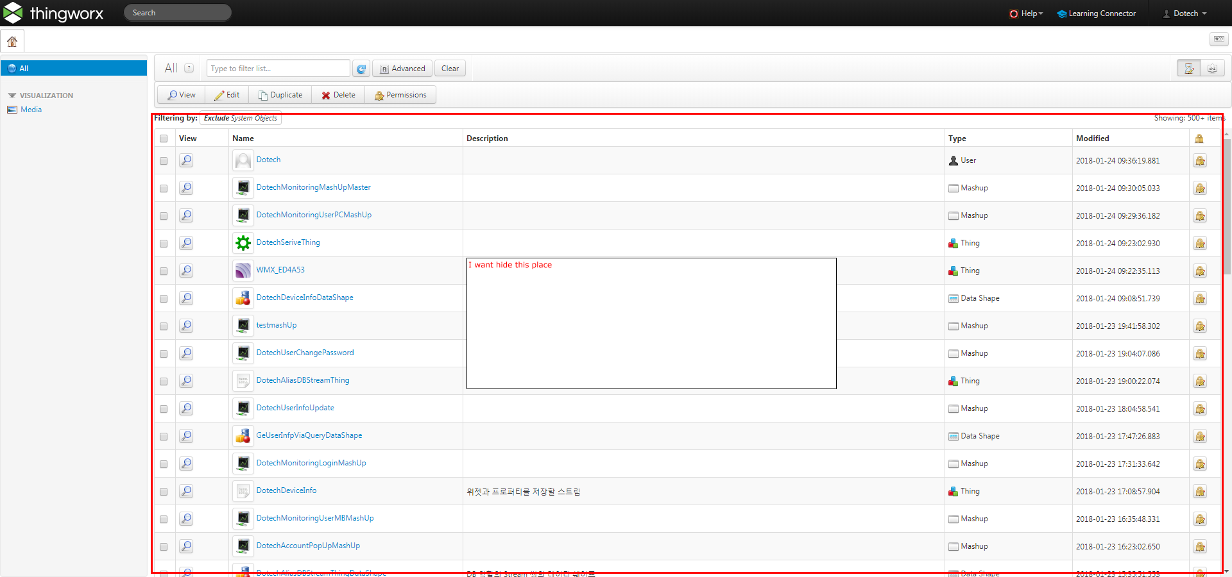Open the DotechMonitoringUserMBMashUp link
The height and width of the screenshot is (577, 1232).
[315, 518]
